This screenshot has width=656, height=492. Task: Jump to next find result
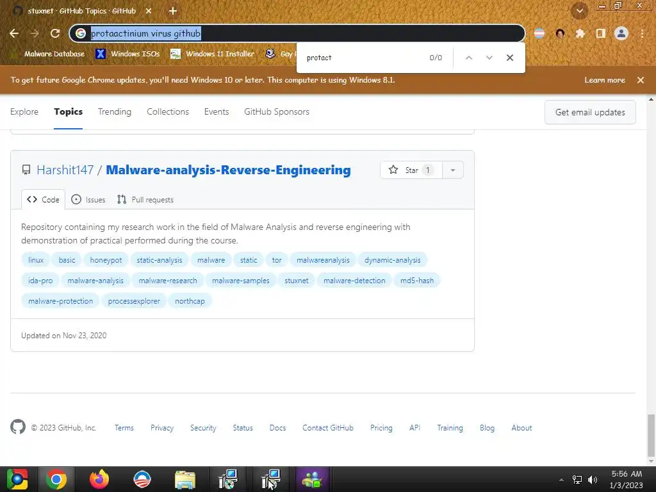pos(489,58)
